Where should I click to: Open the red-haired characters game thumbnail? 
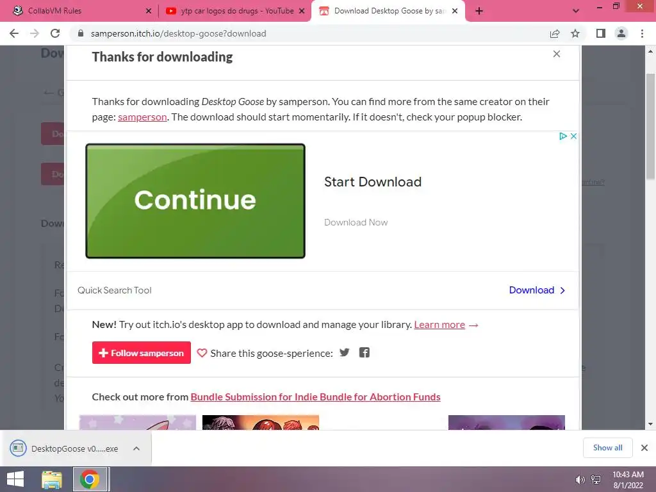tap(261, 423)
